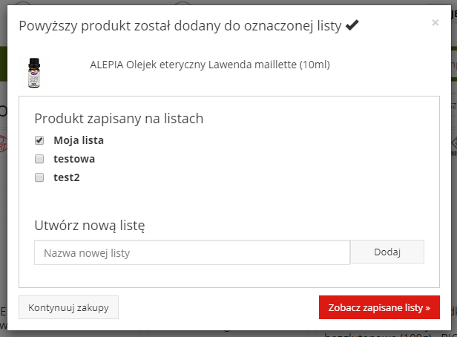Click the Produkt zapisany na listach heading

click(119, 119)
